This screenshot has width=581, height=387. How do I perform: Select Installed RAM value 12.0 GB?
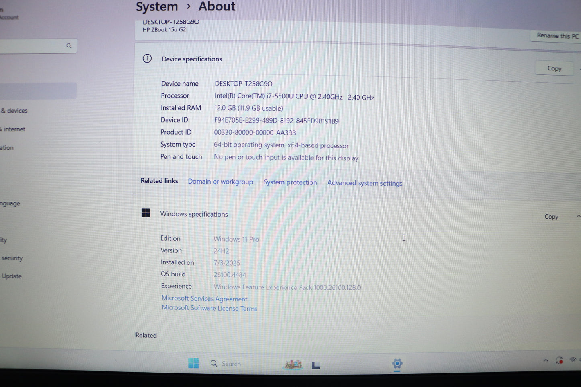coord(248,108)
